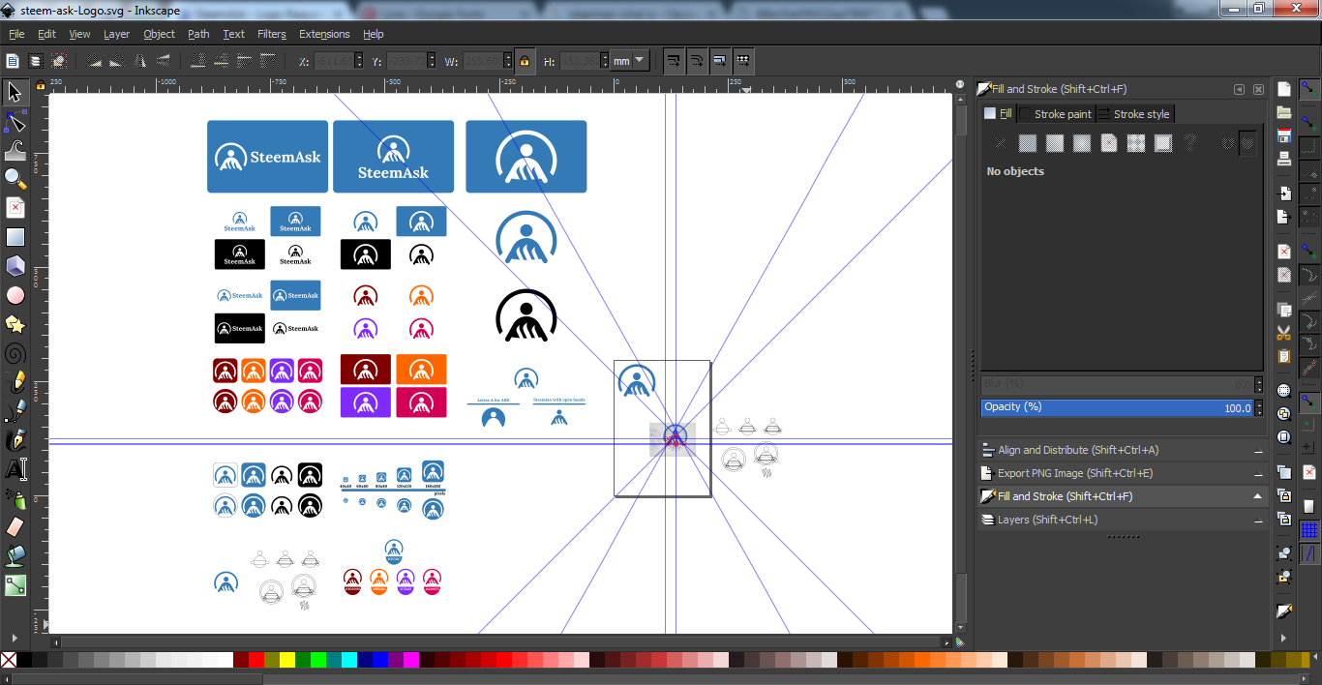The height and width of the screenshot is (685, 1322).
Task: Open the Extensions menu
Action: (324, 34)
